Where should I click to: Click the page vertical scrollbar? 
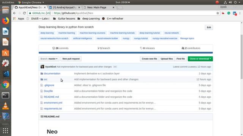pyautogui.click(x=241, y=57)
